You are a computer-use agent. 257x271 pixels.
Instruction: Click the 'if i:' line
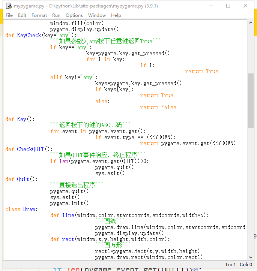click(147, 65)
